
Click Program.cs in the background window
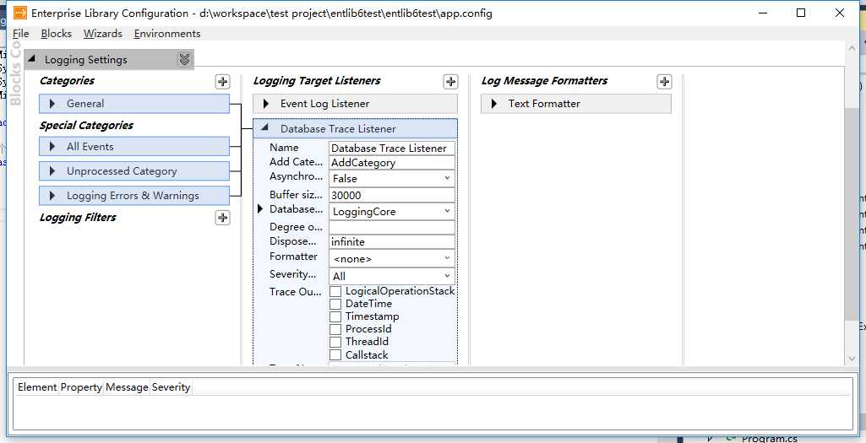click(x=770, y=439)
